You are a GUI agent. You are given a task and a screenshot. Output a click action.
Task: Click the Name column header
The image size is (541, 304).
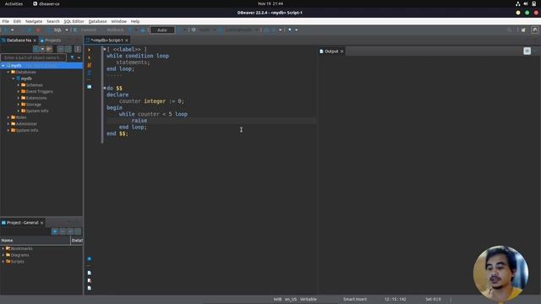point(36,240)
